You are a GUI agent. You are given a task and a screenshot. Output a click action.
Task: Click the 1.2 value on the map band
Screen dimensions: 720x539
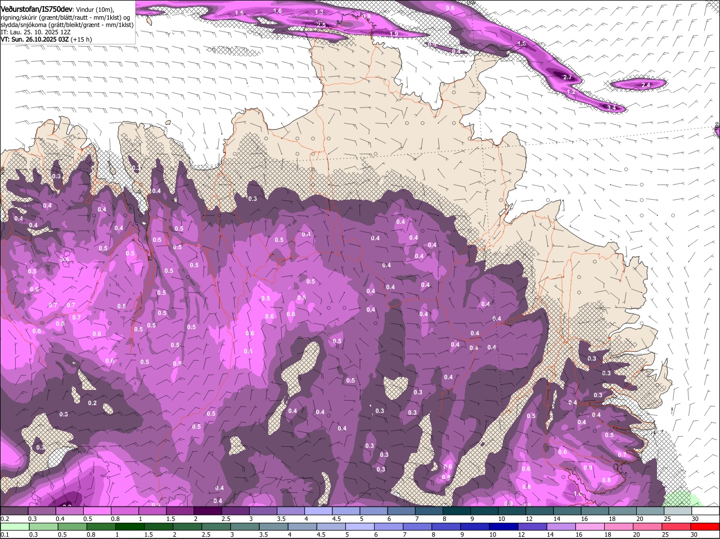(x=571, y=91)
